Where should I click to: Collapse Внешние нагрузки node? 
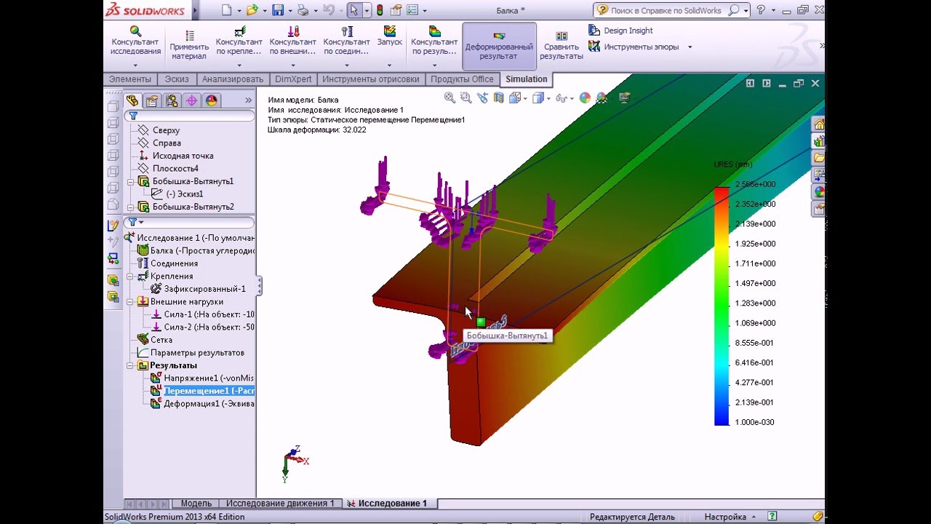[131, 301]
